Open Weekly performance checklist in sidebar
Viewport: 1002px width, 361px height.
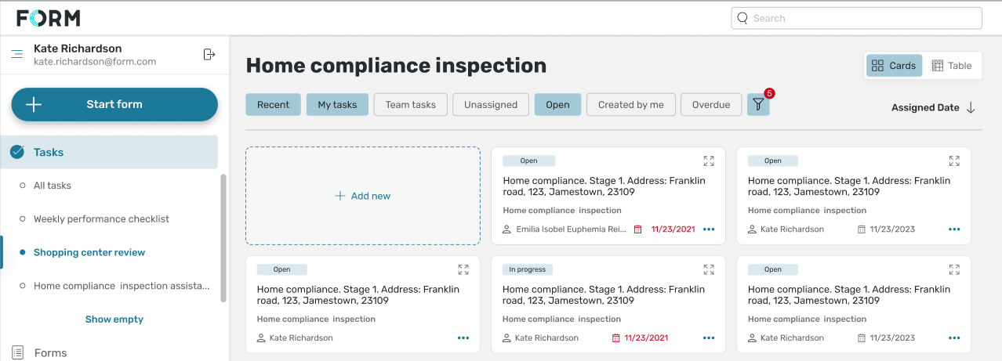click(x=101, y=219)
